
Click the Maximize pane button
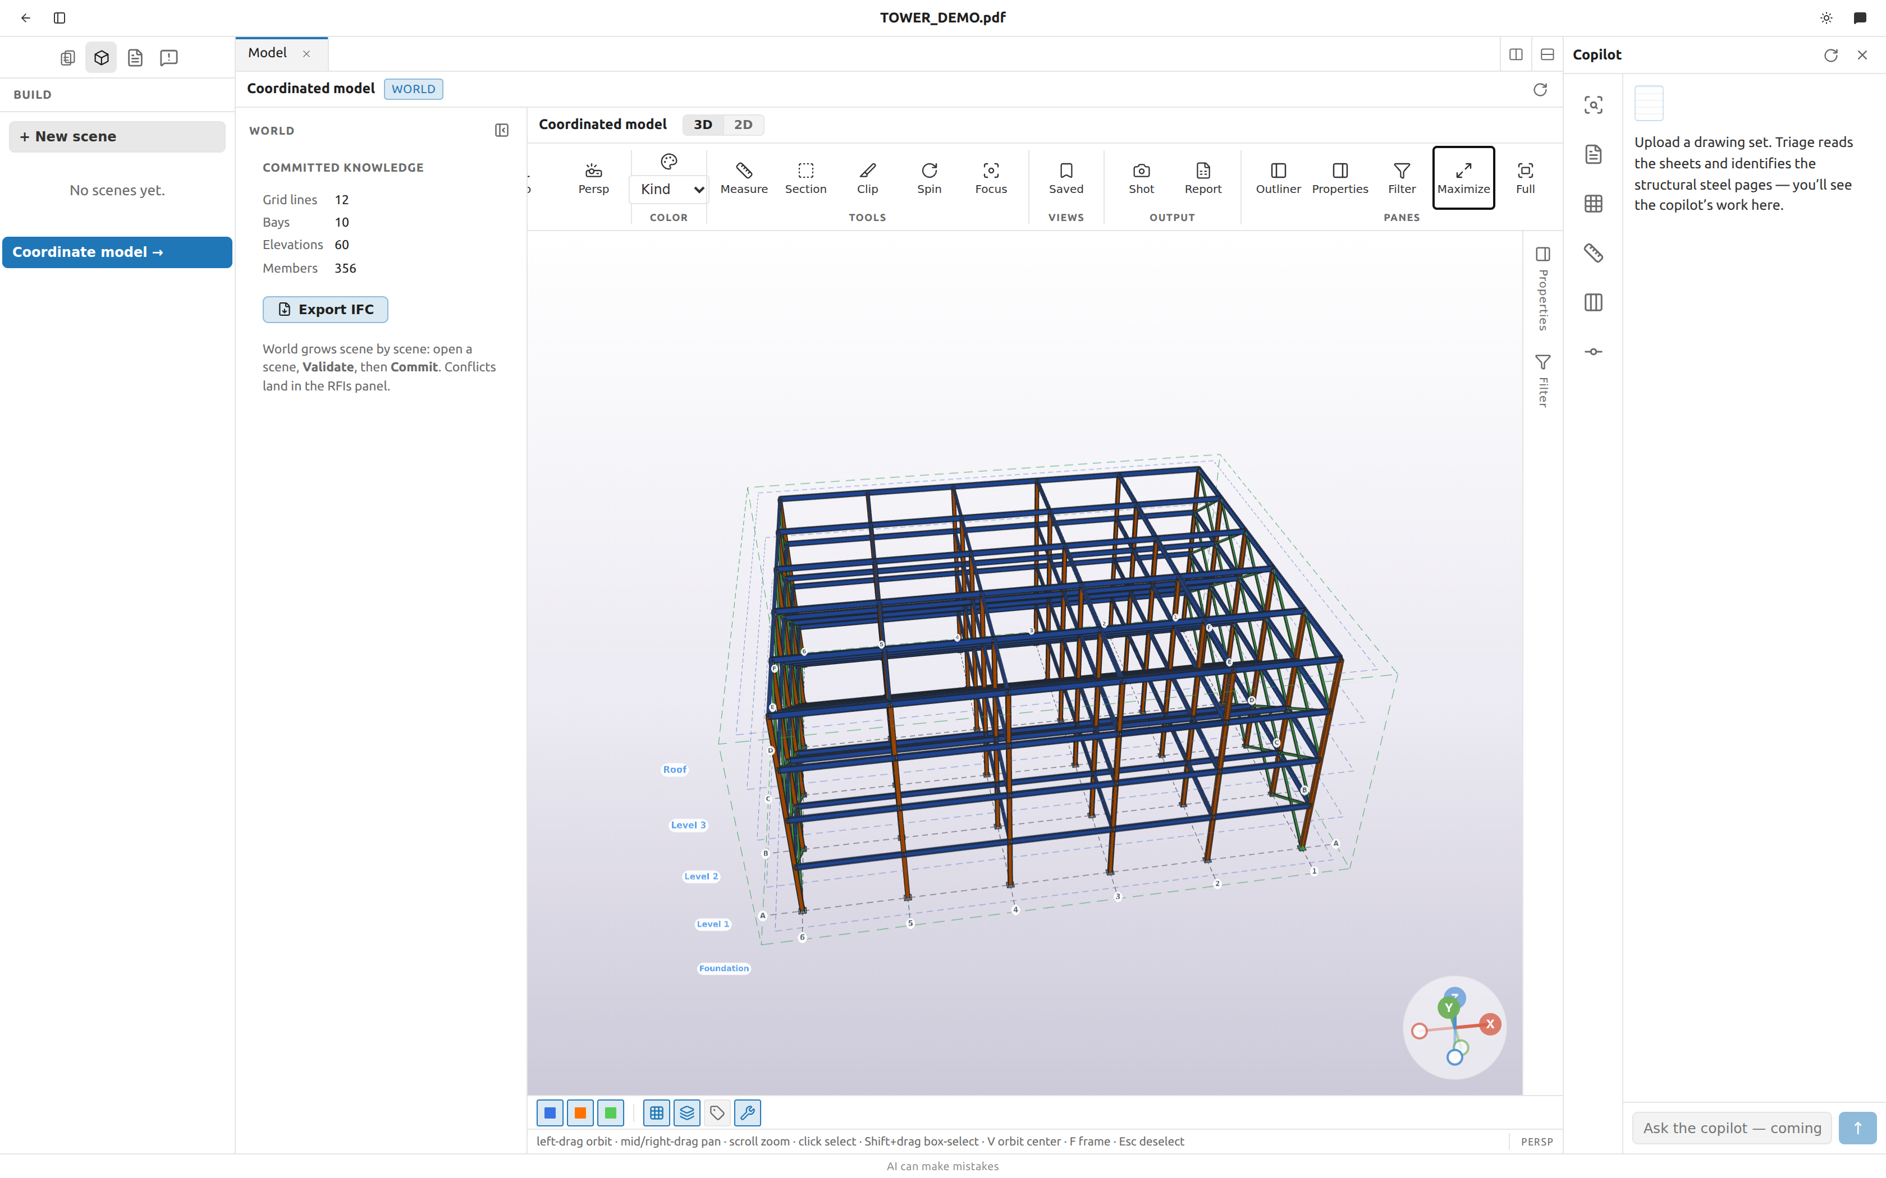[x=1463, y=178]
